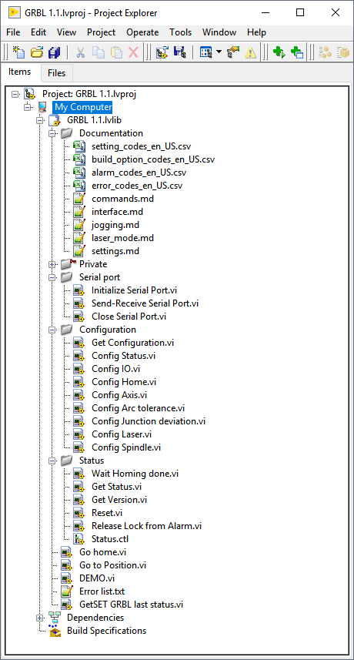
Task: Click the New Project toolbar icon
Action: [19, 52]
